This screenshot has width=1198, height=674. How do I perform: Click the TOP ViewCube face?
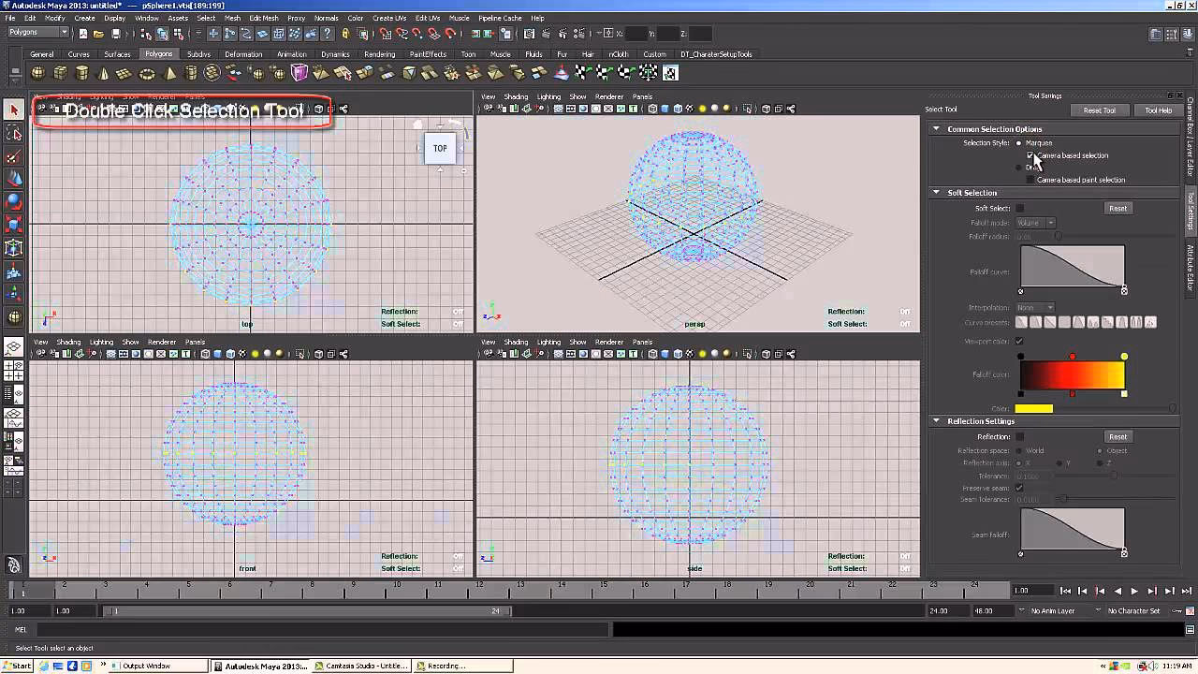coord(440,148)
